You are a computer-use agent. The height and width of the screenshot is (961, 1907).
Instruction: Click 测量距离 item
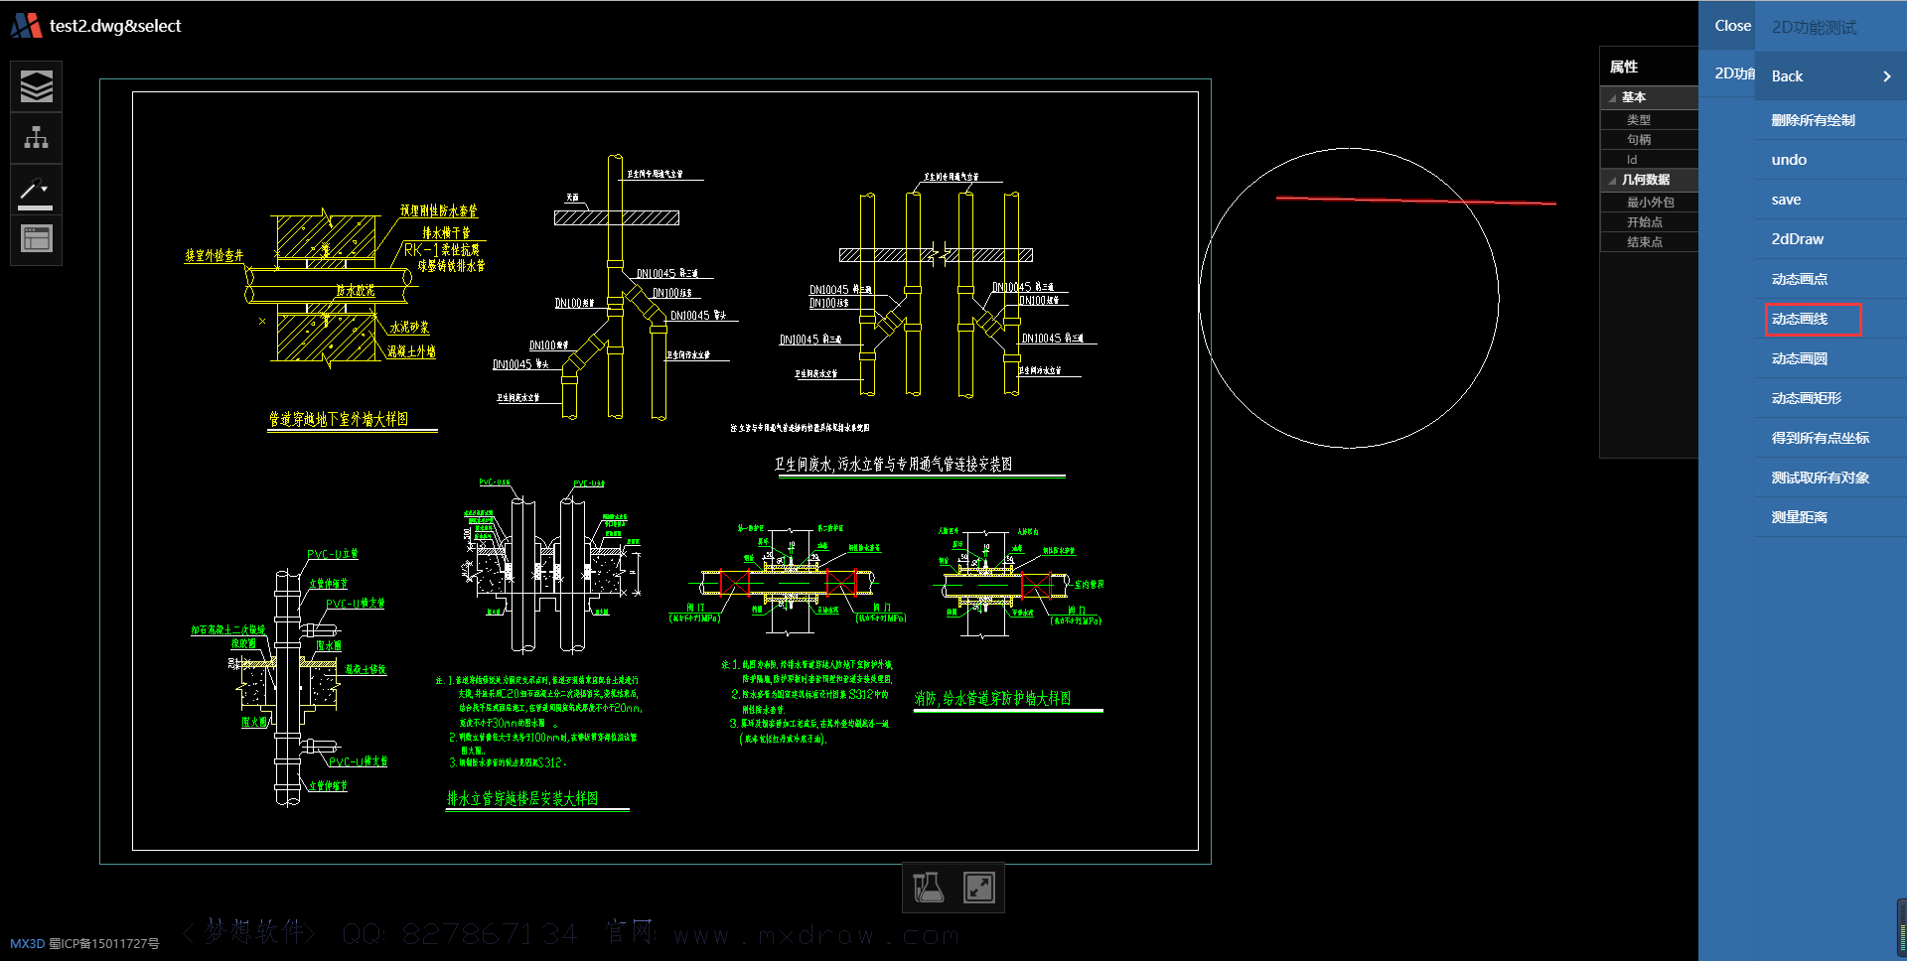point(1831,517)
